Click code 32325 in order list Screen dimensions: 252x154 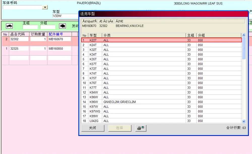[x=19, y=49]
